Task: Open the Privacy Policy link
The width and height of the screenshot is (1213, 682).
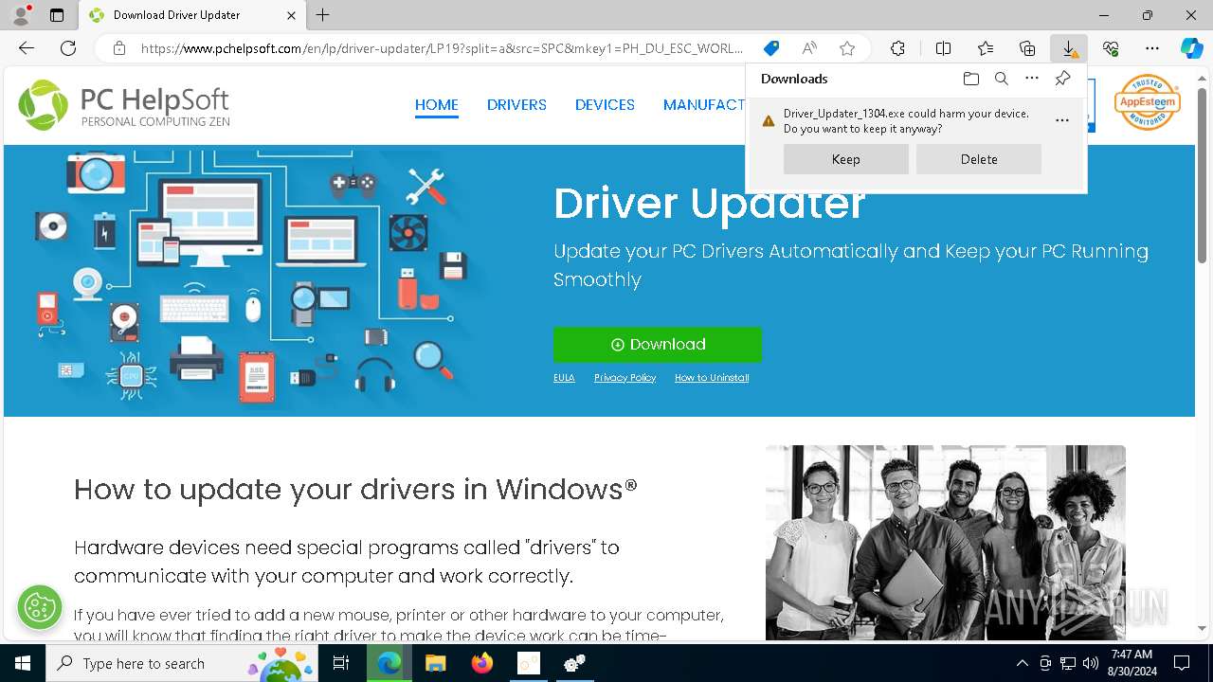Action: [x=625, y=377]
